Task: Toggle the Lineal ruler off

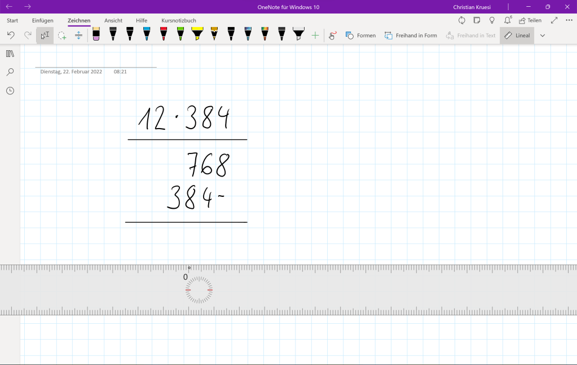Action: click(x=517, y=36)
